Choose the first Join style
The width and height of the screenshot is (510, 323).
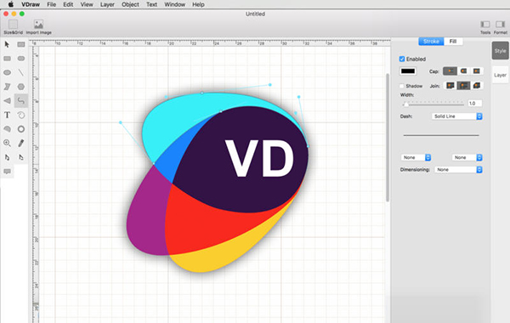(x=450, y=86)
